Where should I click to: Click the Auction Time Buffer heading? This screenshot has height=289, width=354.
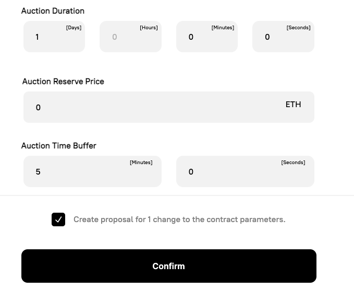click(x=59, y=146)
